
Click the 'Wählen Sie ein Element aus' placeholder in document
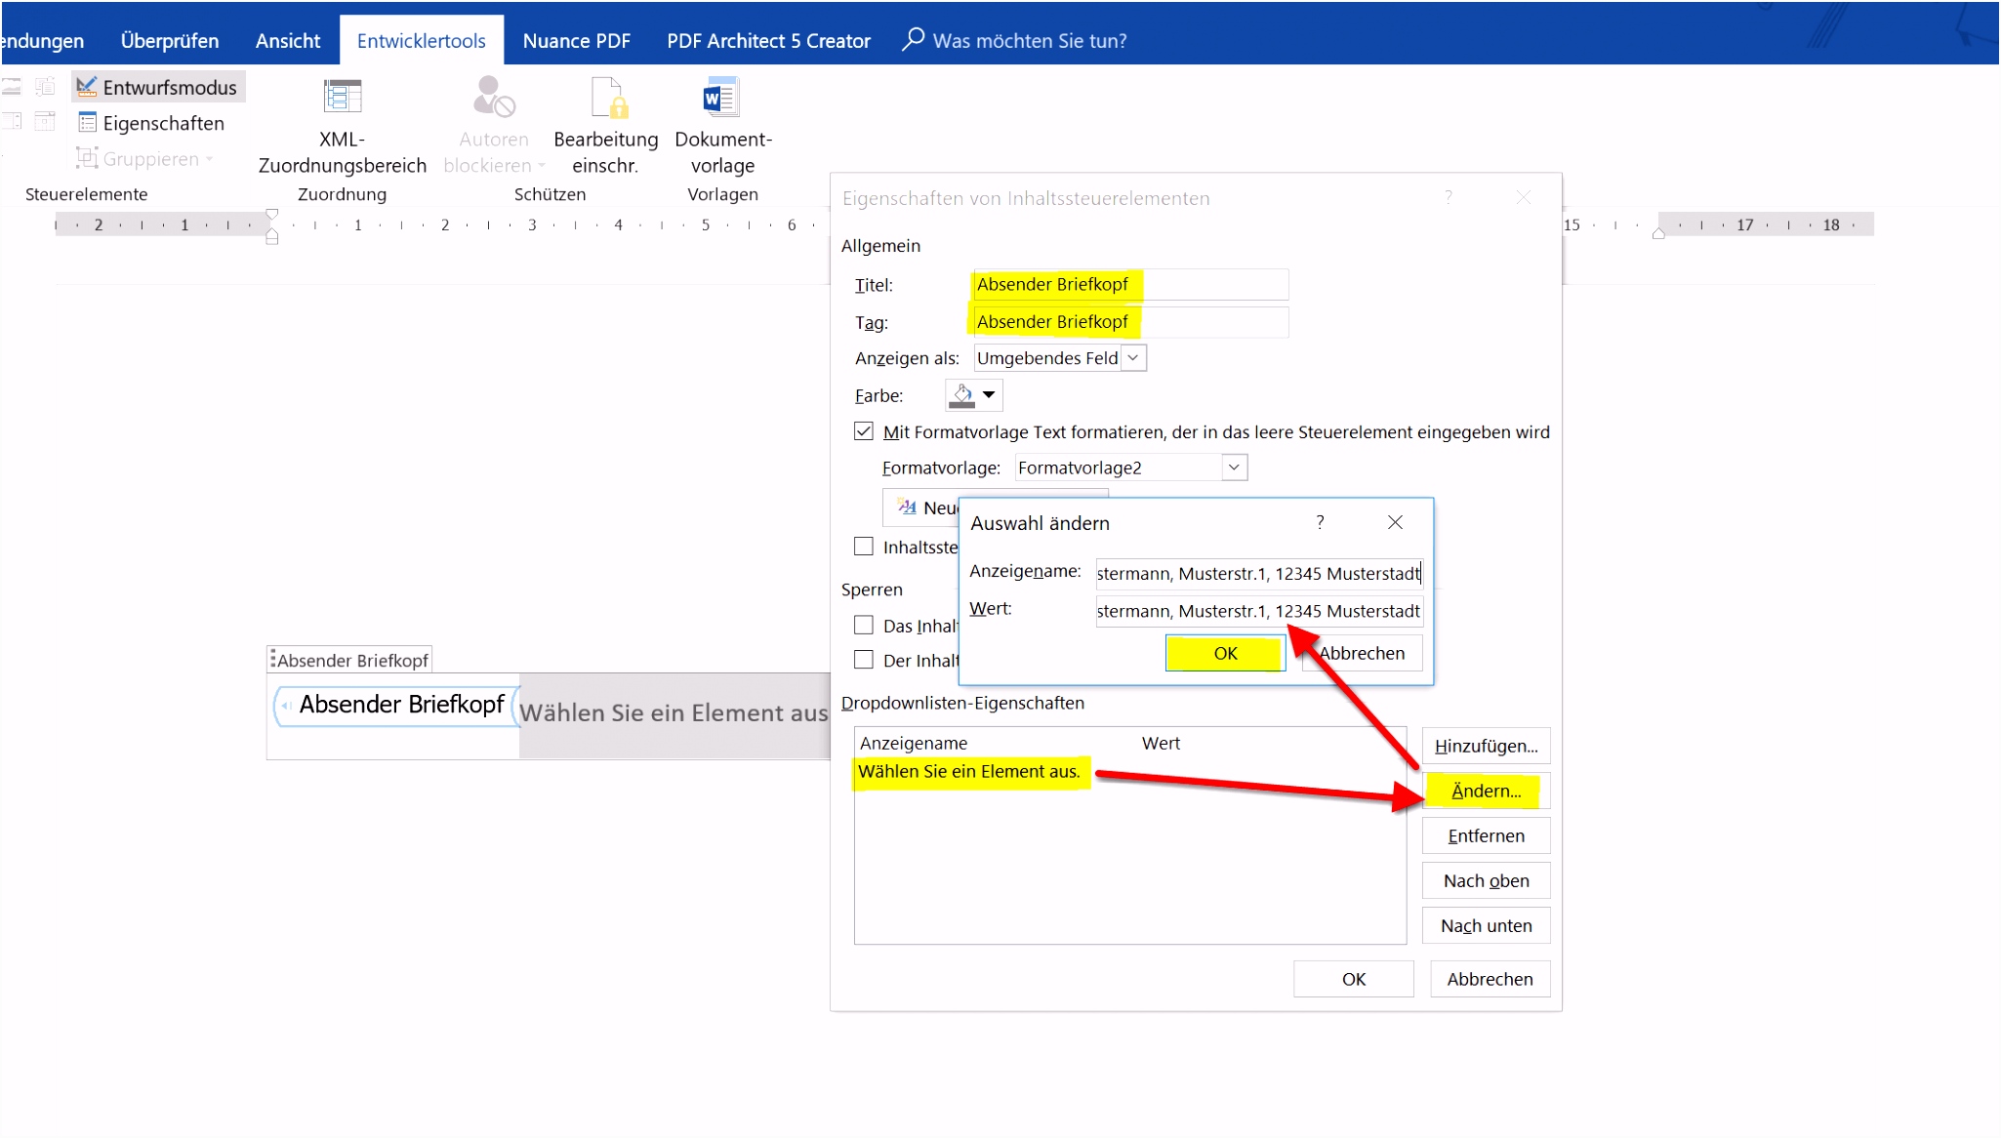click(674, 713)
